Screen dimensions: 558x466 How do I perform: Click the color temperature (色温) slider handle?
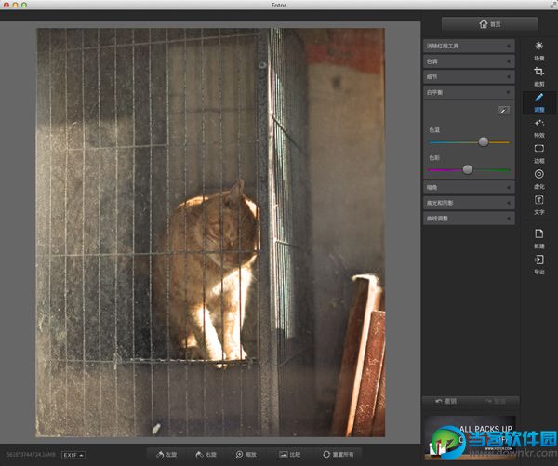tap(484, 141)
